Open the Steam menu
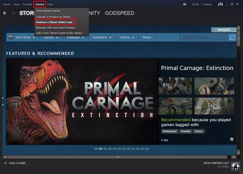Screen dimensions: 243x174 (x=6, y=4)
